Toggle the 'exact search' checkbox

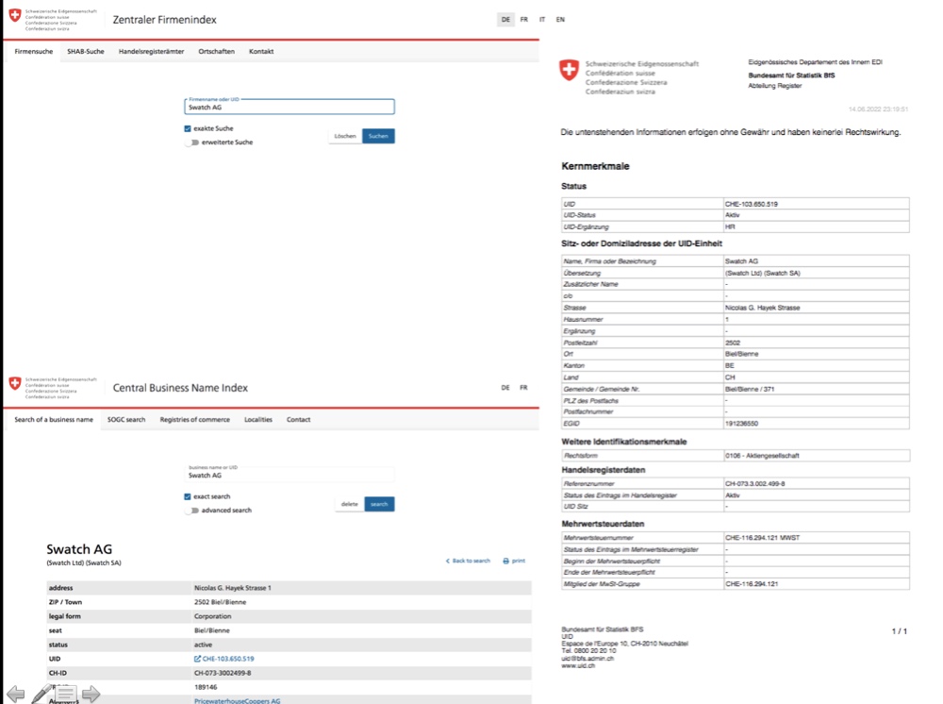coord(188,497)
